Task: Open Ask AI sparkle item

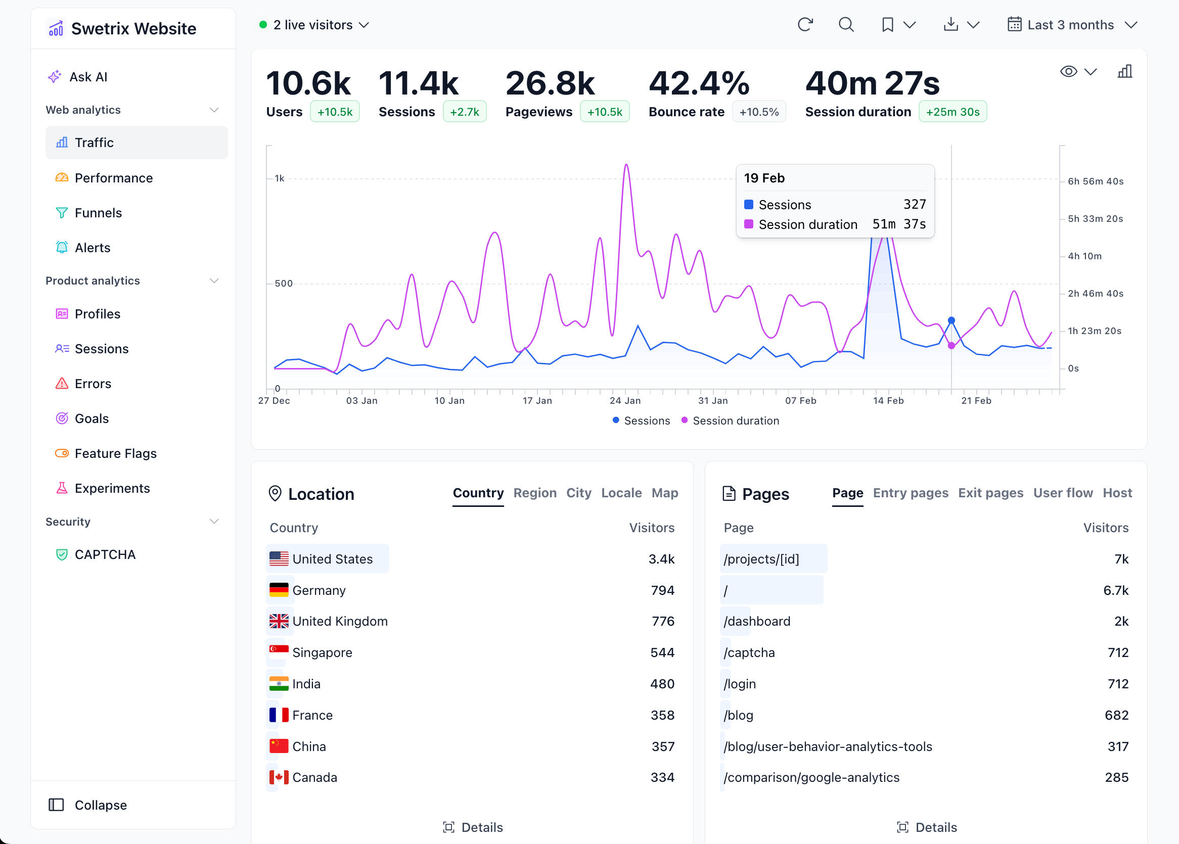Action: click(78, 77)
